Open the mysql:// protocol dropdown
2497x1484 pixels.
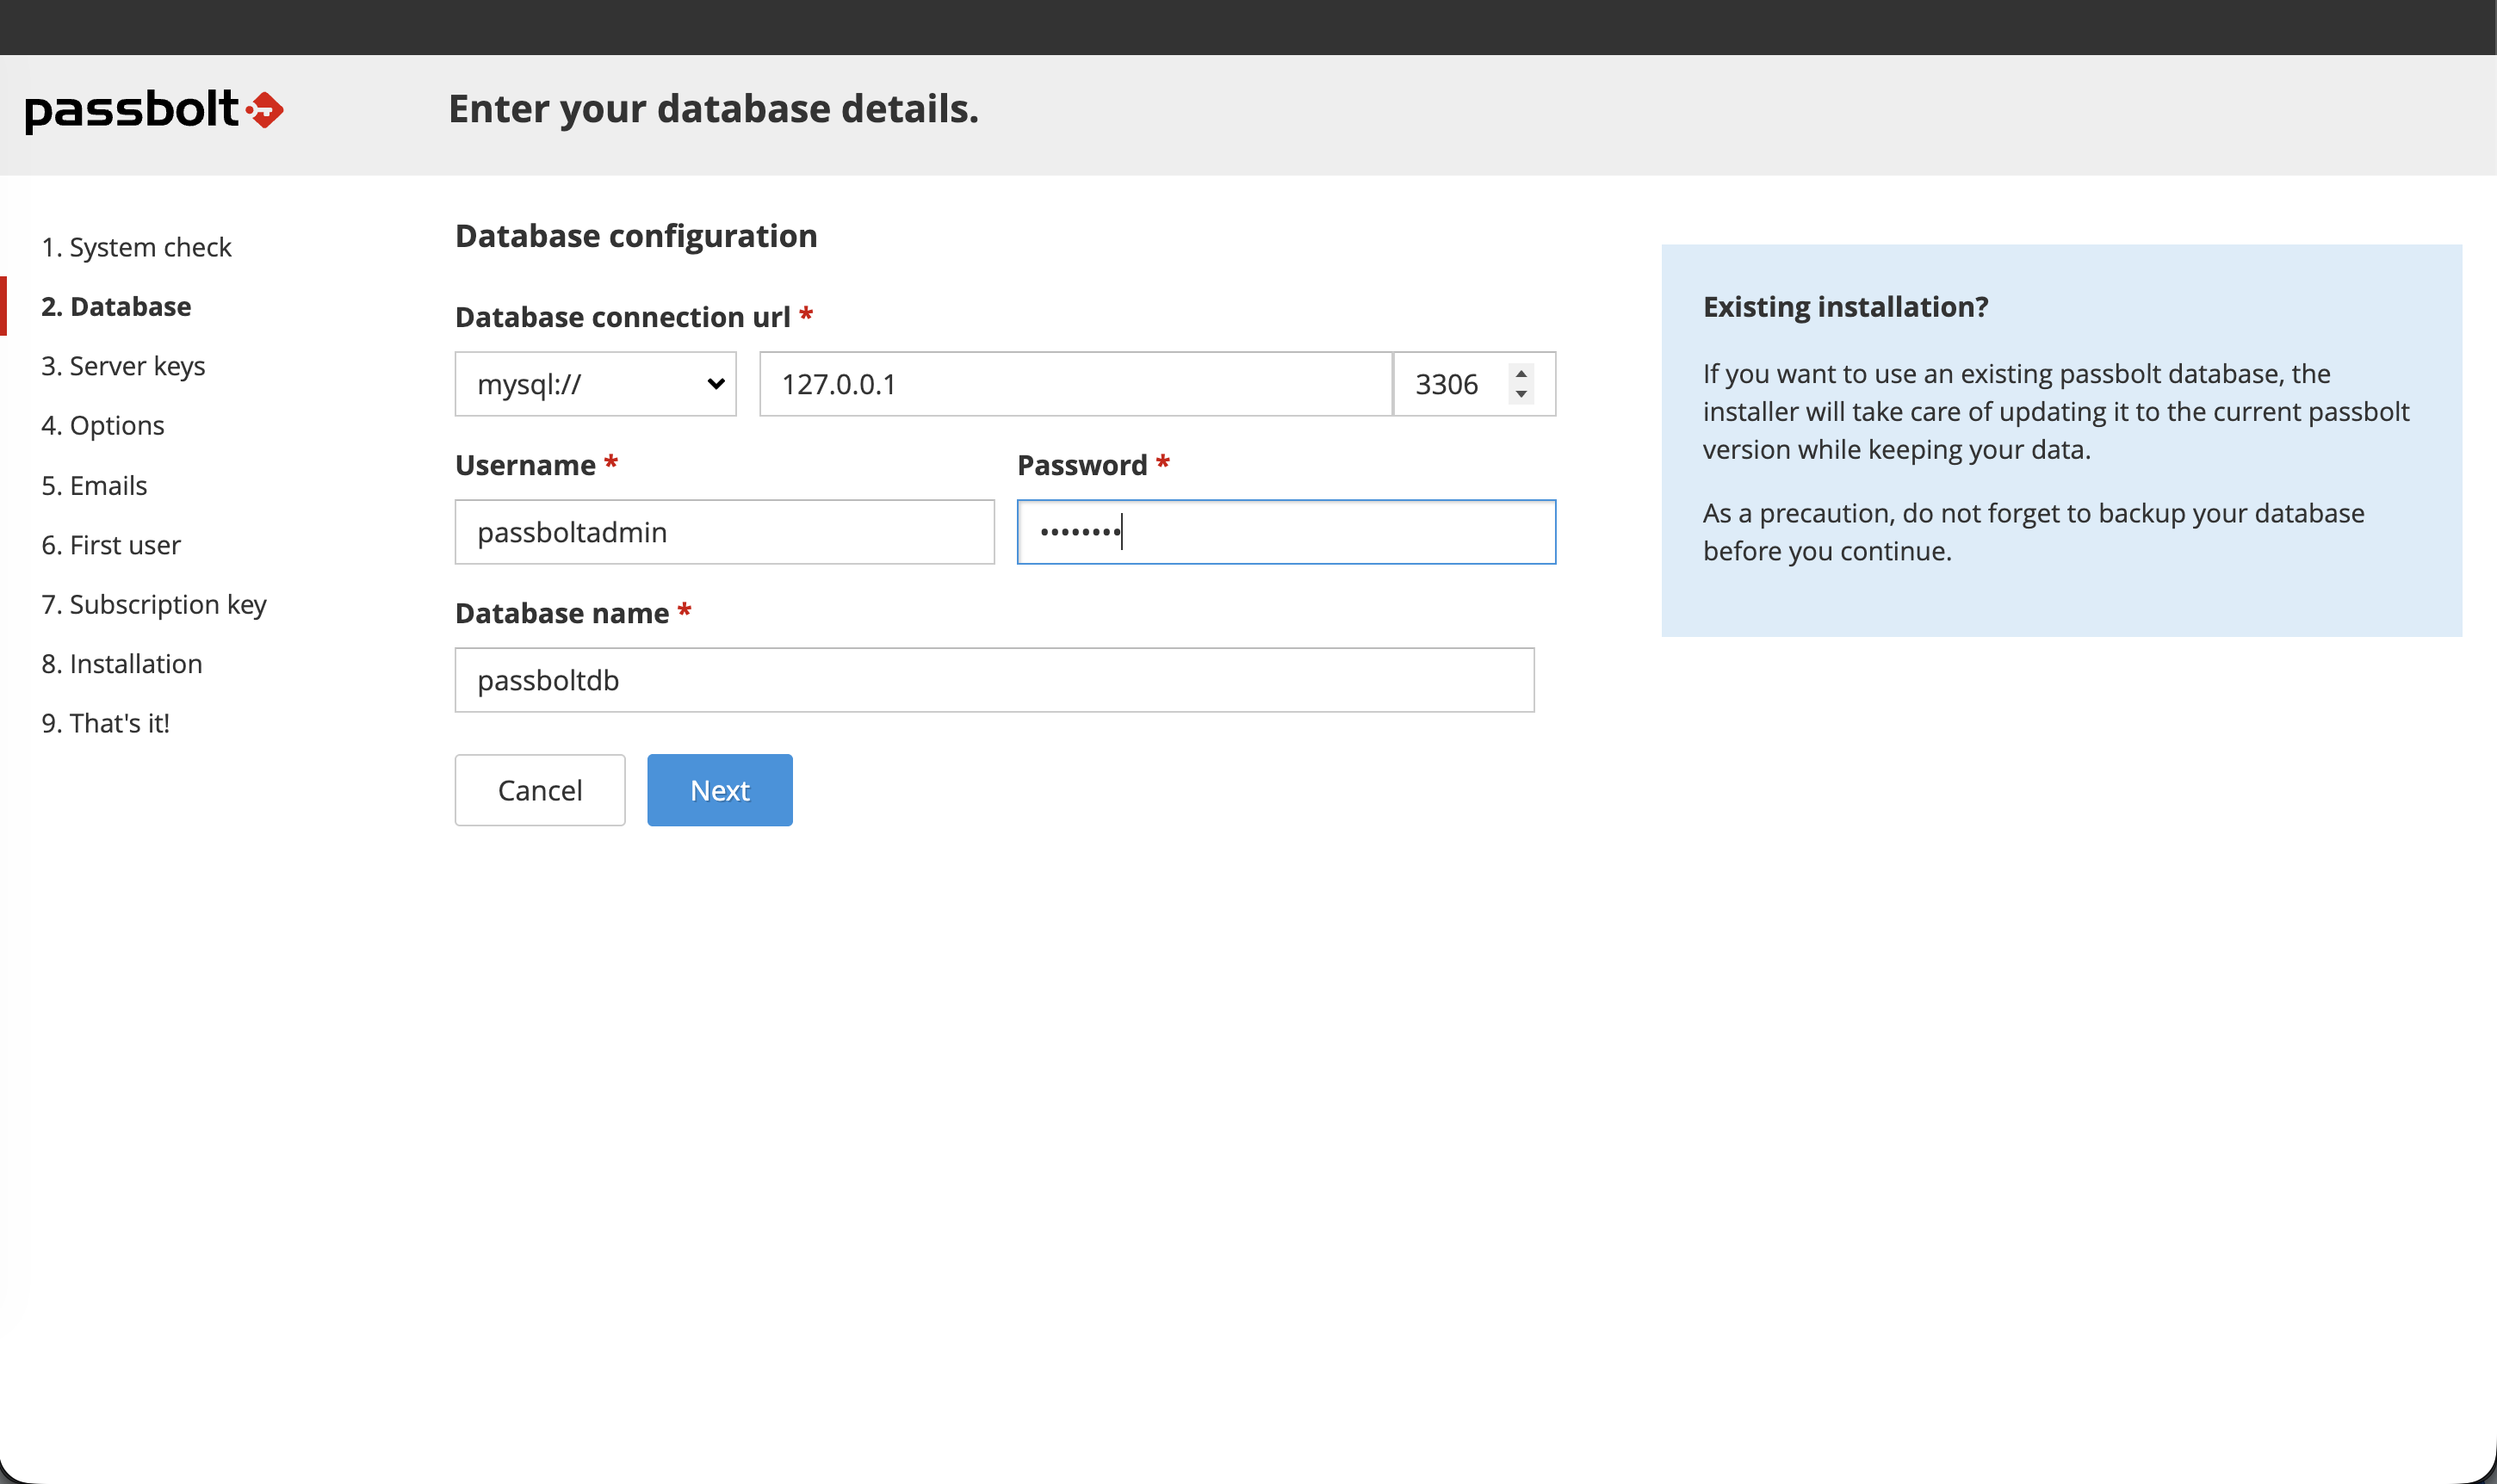595,384
